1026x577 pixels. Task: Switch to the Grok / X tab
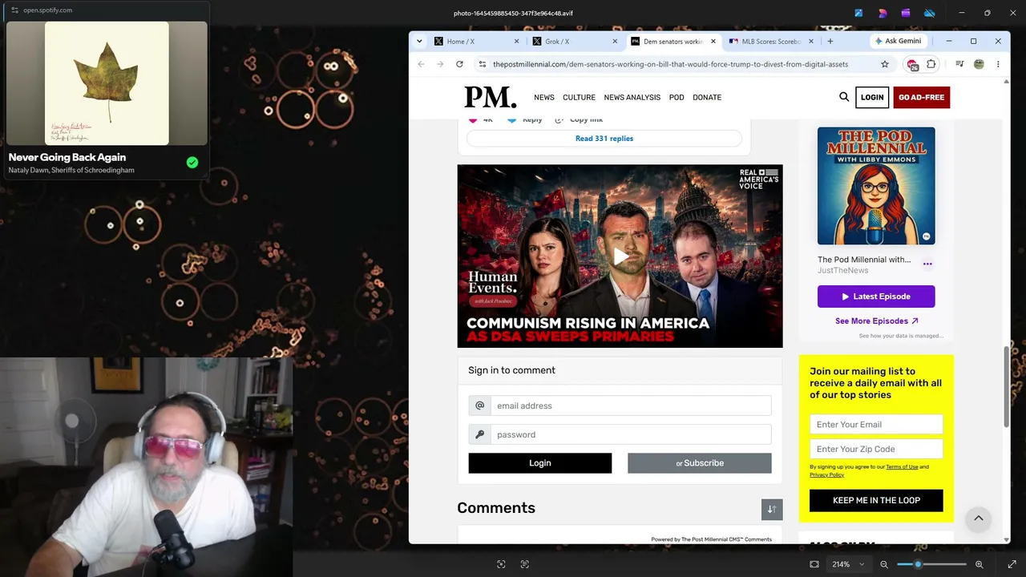pyautogui.click(x=572, y=42)
